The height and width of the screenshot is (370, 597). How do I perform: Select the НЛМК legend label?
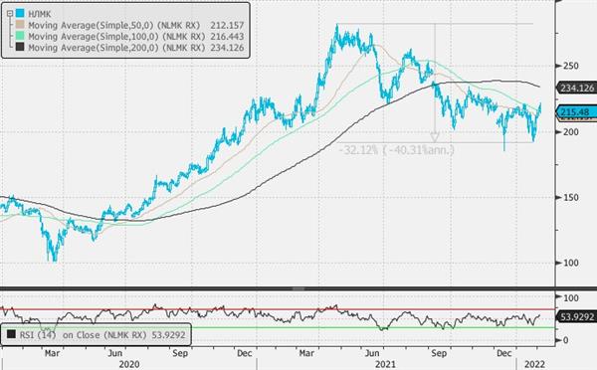pyautogui.click(x=40, y=14)
